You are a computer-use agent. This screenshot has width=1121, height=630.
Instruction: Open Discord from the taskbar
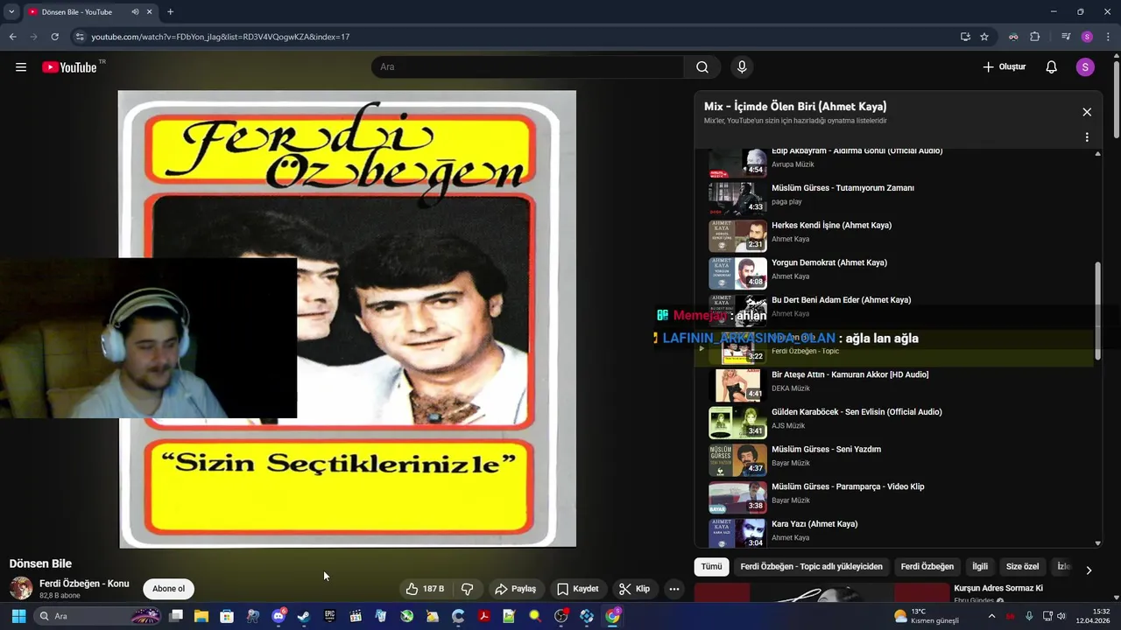[278, 616]
